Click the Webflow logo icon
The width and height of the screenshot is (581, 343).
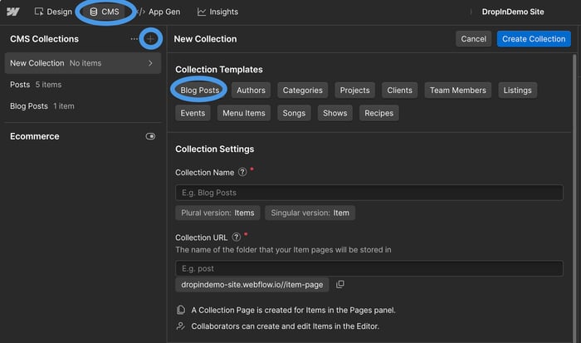point(13,12)
